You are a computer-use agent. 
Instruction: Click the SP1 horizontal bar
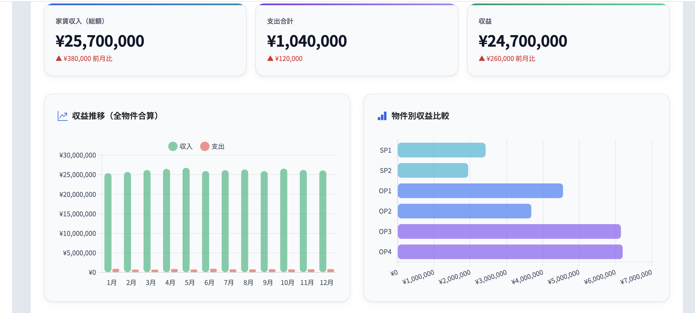click(441, 150)
